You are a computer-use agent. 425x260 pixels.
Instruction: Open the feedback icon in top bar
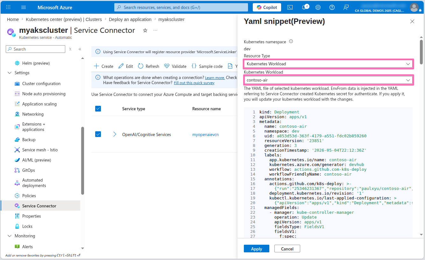click(346, 7)
